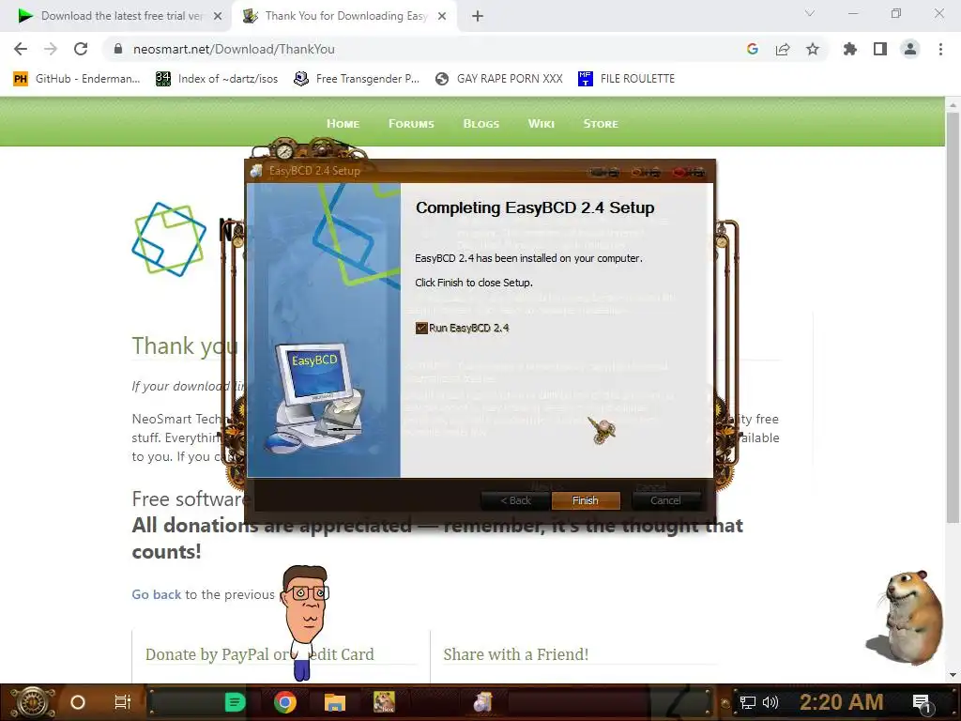
Task: Open a new browser tab
Action: click(x=478, y=16)
